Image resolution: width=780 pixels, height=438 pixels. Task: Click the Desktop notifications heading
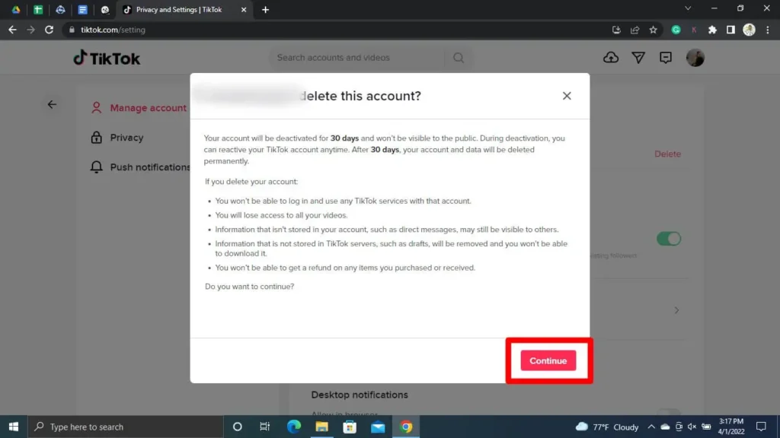(x=360, y=395)
